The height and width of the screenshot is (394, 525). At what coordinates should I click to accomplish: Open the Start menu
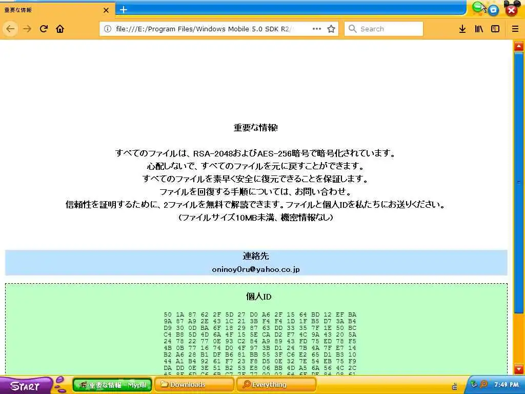click(x=26, y=386)
